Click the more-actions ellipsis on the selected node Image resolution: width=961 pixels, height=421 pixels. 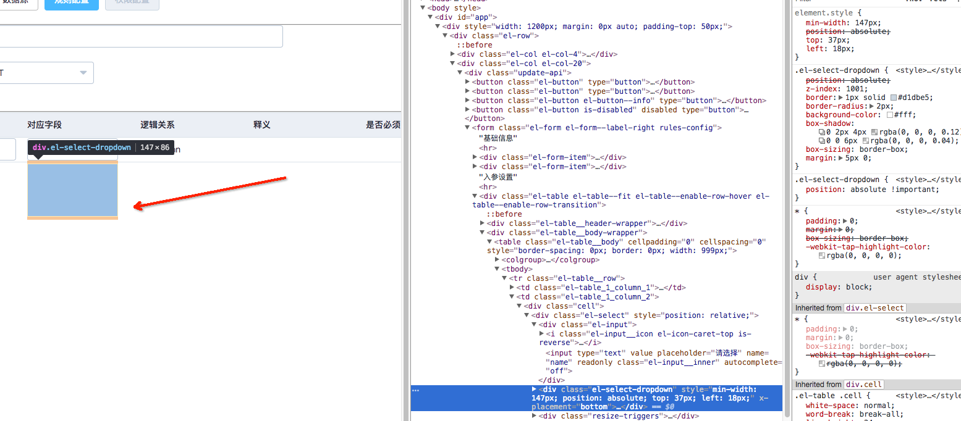[416, 390]
